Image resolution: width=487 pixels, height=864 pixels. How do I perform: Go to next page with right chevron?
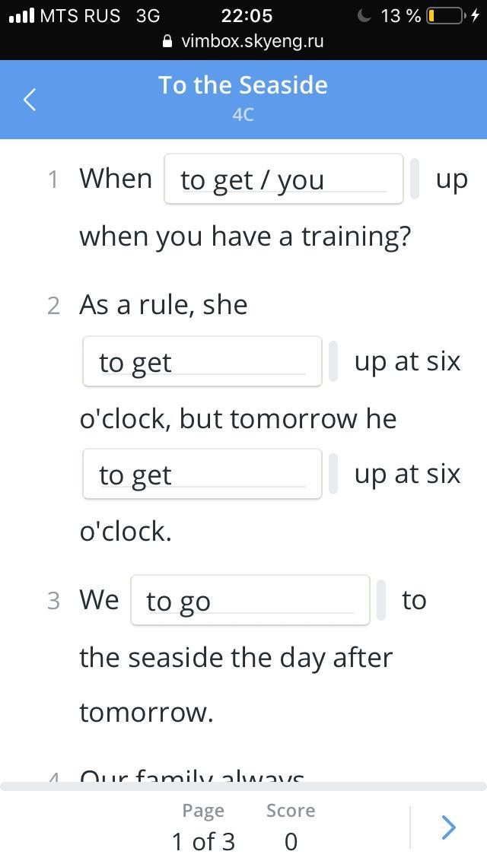(x=449, y=827)
